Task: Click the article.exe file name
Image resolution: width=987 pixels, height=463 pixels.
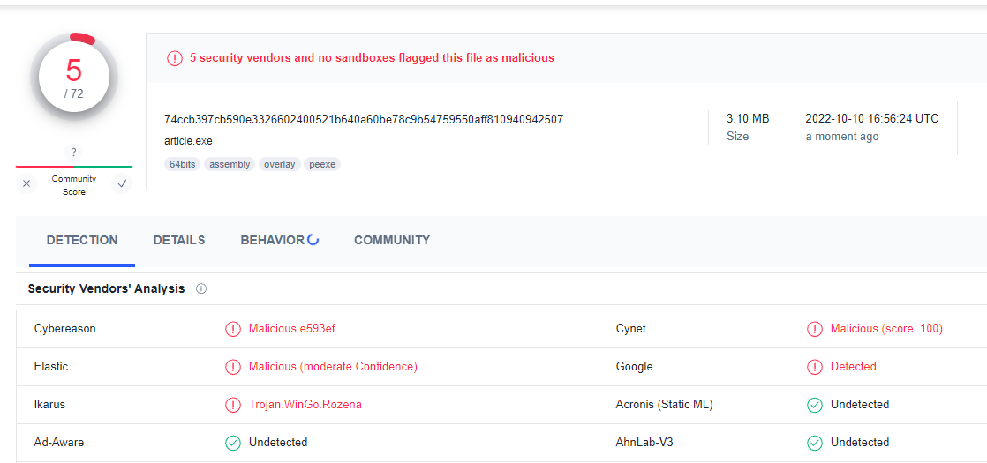Action: (188, 141)
